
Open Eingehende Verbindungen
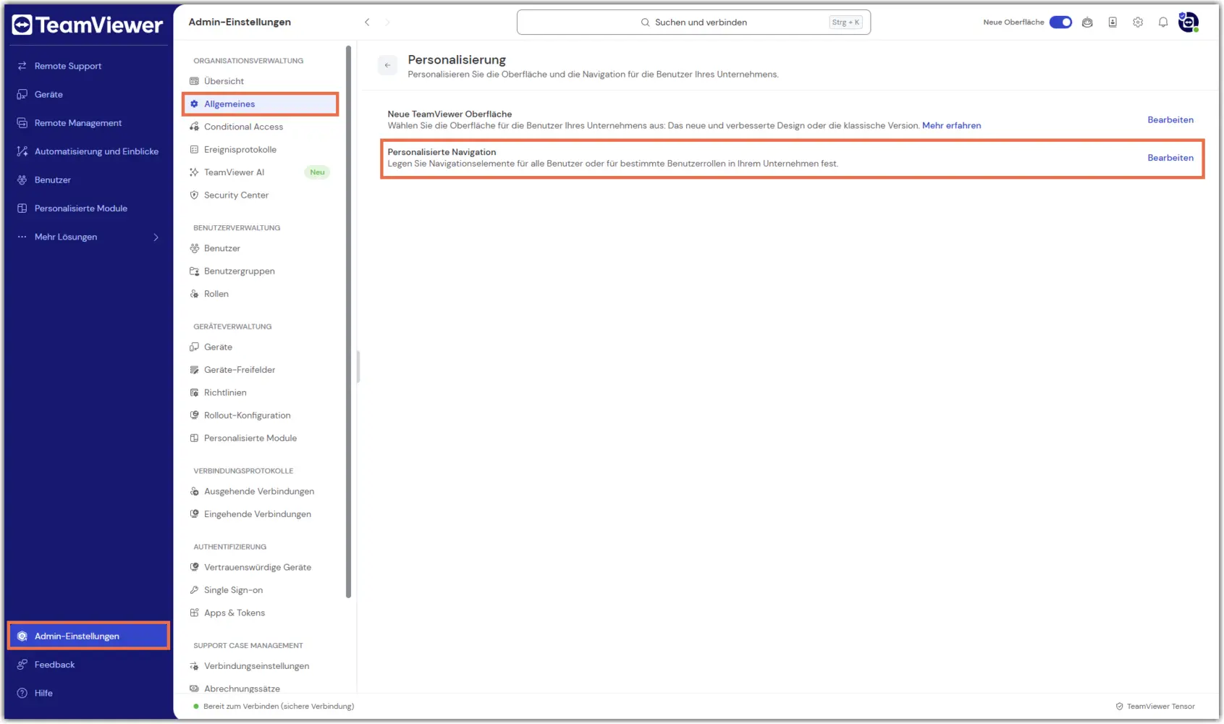tap(261, 514)
